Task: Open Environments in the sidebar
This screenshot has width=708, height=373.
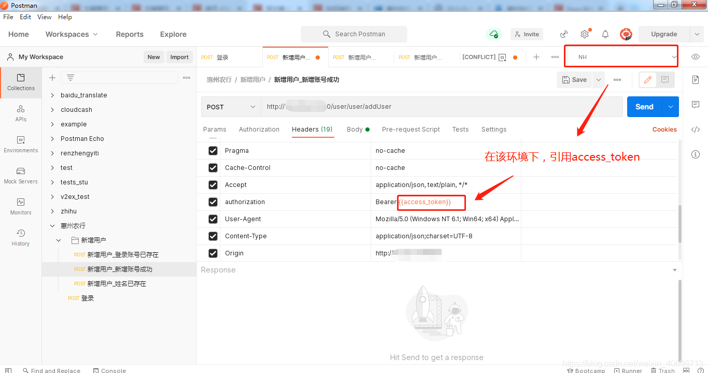Action: tap(21, 145)
